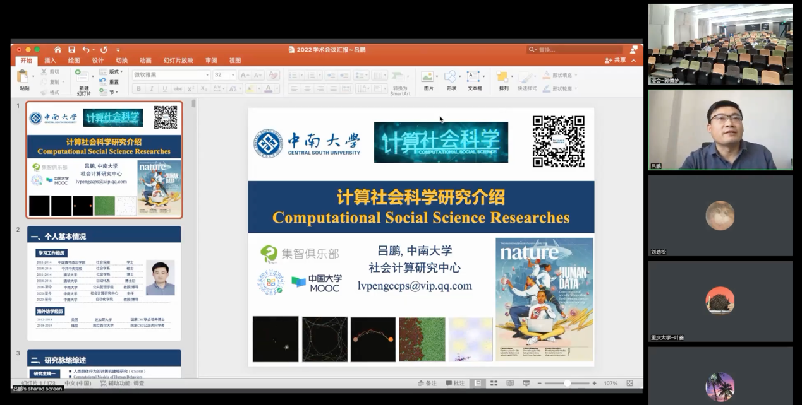
Task: Click the 共享 share button
Action: [x=616, y=61]
